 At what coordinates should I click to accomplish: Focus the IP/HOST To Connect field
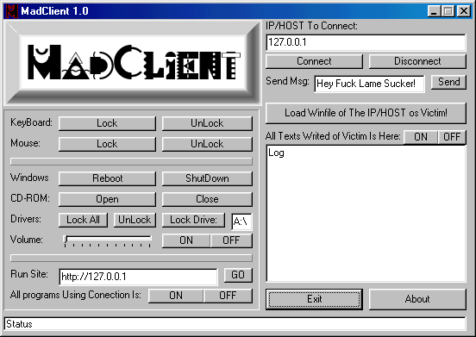(x=366, y=42)
